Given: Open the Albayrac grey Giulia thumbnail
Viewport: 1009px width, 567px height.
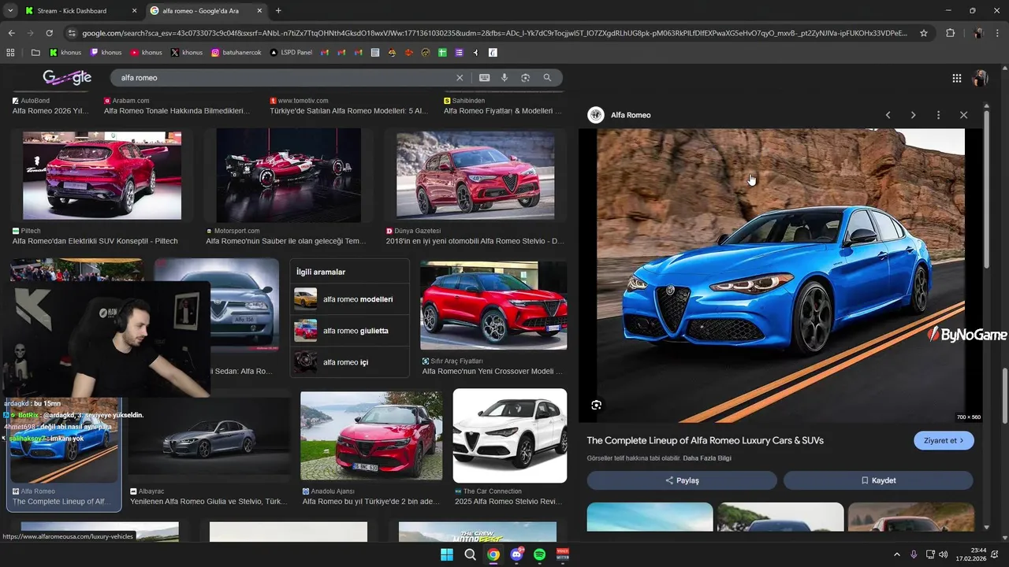Looking at the screenshot, I should [209, 435].
